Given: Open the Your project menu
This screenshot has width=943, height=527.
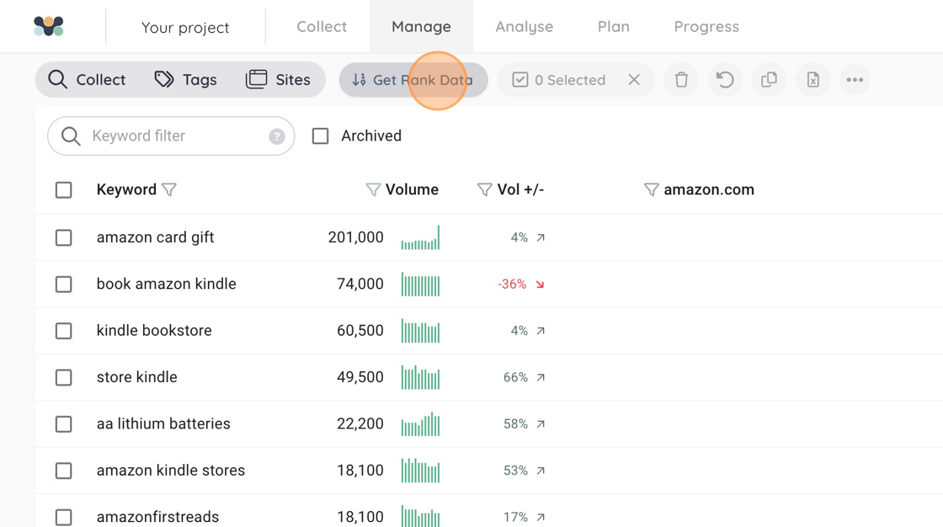Looking at the screenshot, I should [x=185, y=27].
